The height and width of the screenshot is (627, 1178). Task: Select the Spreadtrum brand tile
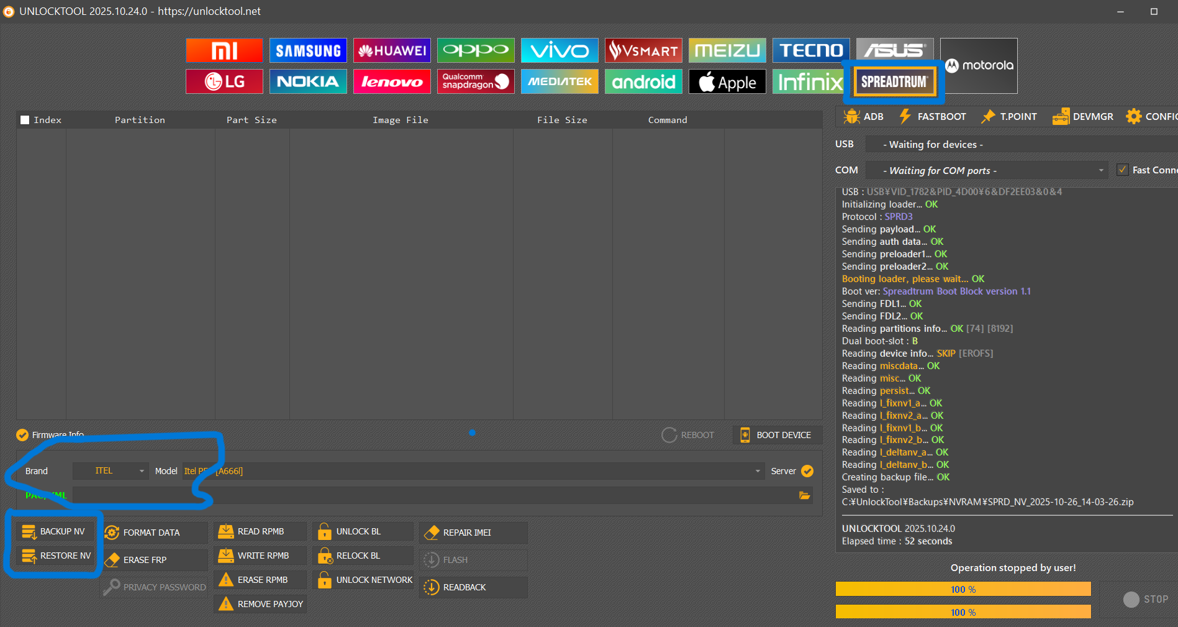pyautogui.click(x=894, y=81)
